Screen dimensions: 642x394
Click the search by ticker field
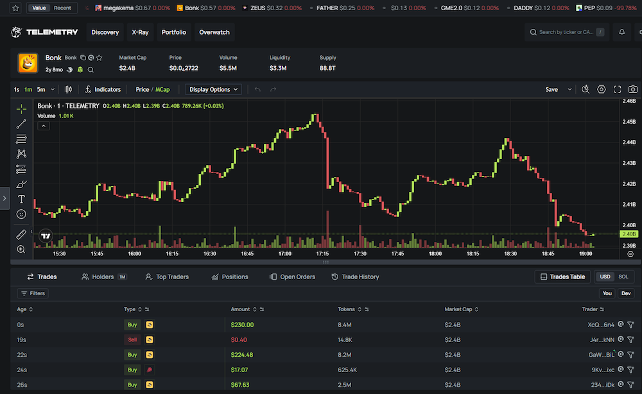coord(567,31)
